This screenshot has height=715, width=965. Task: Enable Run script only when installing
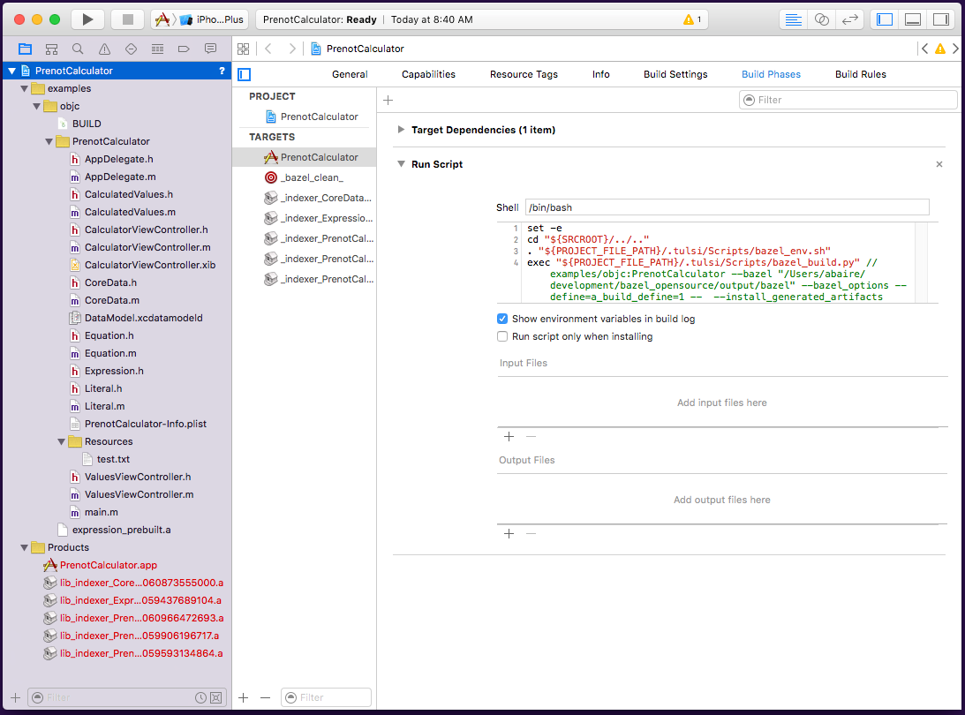pos(502,336)
